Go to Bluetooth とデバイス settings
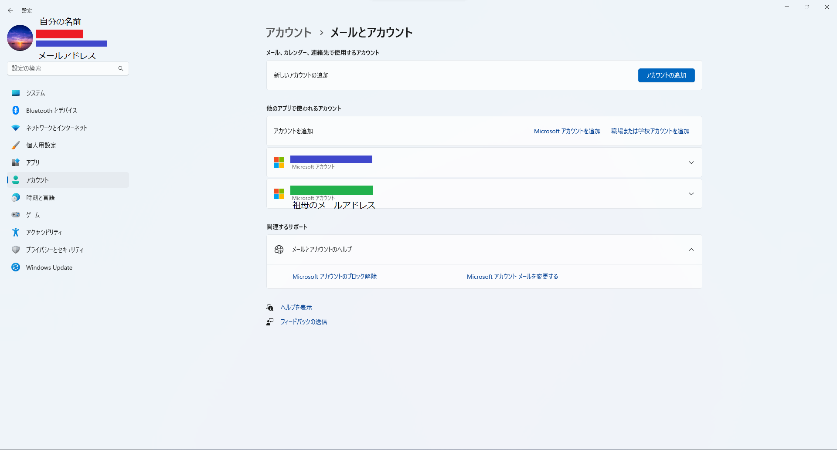This screenshot has width=837, height=450. click(68, 110)
